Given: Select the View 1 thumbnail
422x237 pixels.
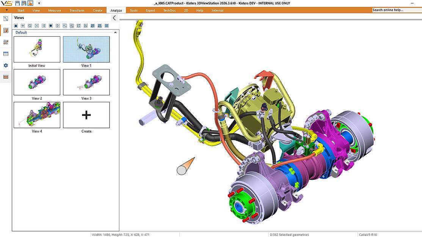Looking at the screenshot, I should coord(86,50).
